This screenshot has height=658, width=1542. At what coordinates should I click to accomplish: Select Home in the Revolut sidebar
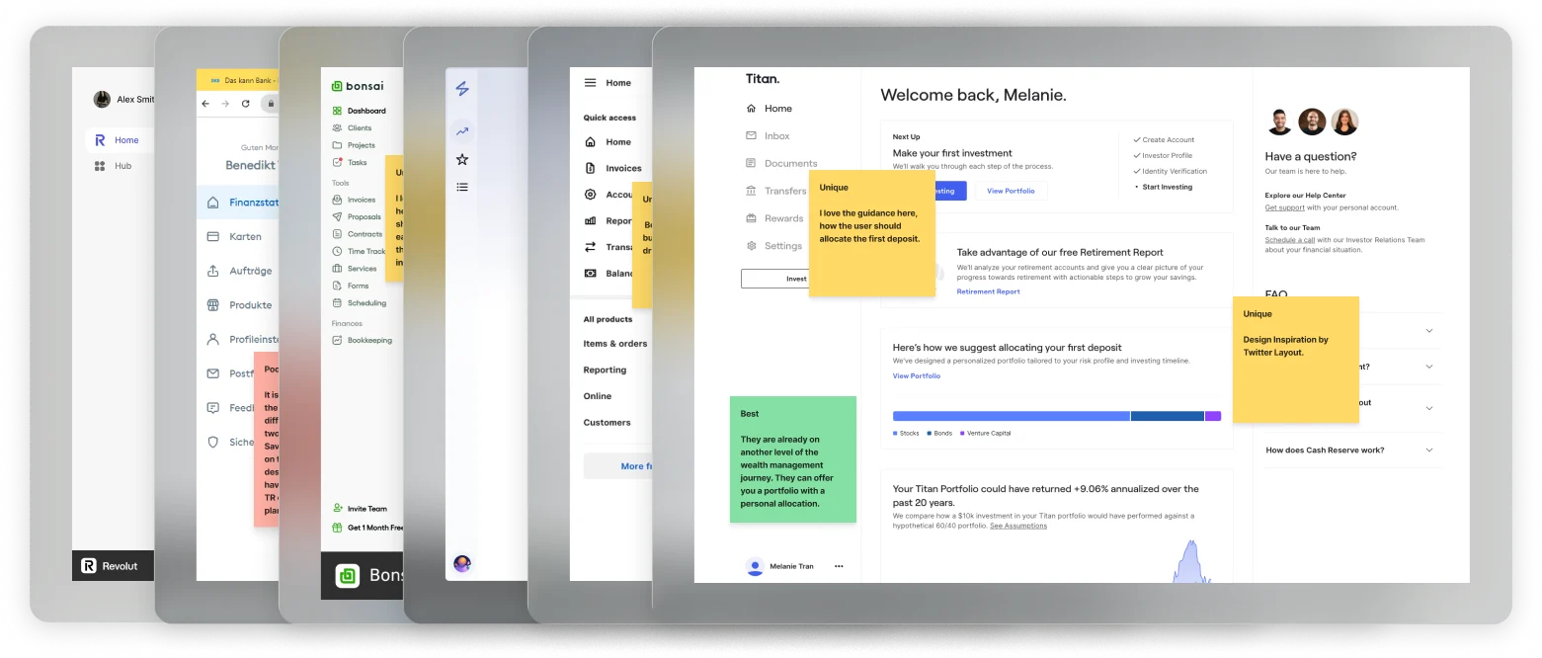pyautogui.click(x=118, y=140)
